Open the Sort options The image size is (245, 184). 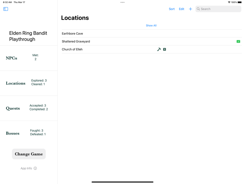point(171,9)
